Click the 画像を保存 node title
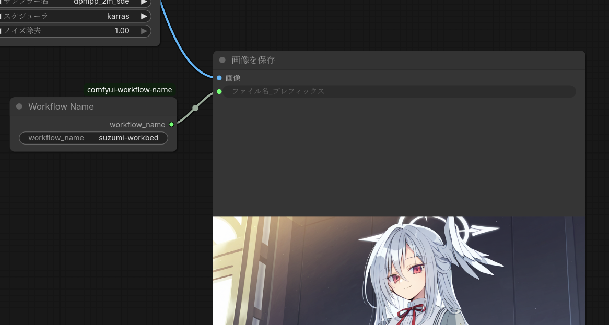The image size is (609, 325). pos(253,60)
